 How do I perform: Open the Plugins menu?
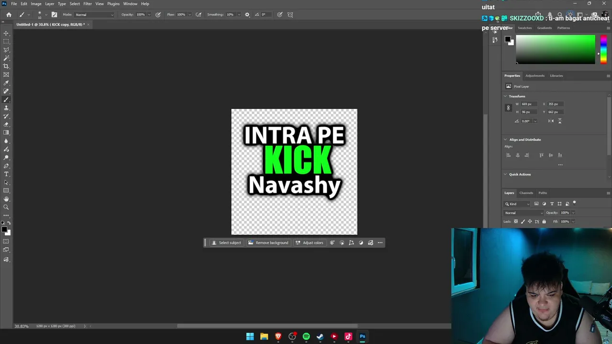(x=113, y=4)
